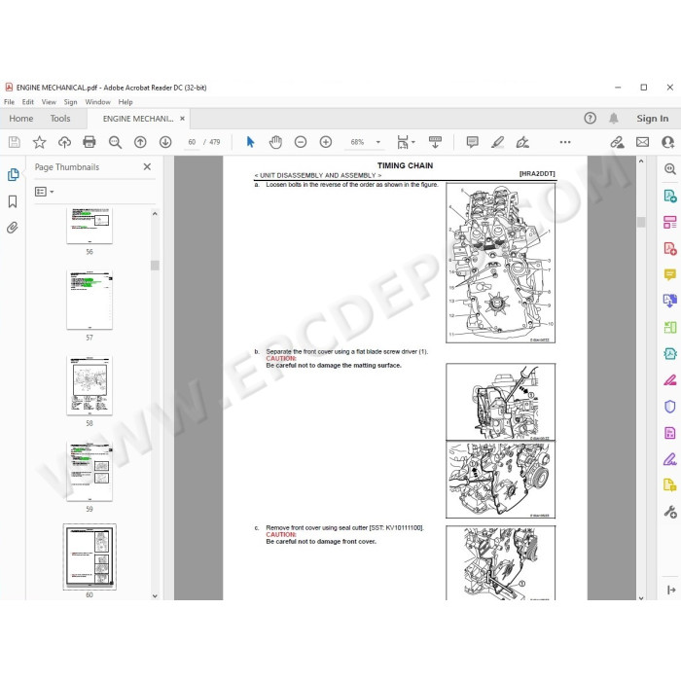Image resolution: width=681 pixels, height=681 pixels.
Task: Zoom in with the plus button
Action: [326, 142]
